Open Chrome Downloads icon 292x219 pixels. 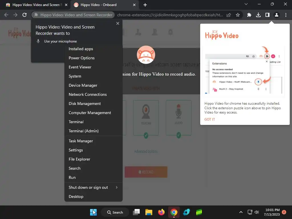(x=258, y=15)
